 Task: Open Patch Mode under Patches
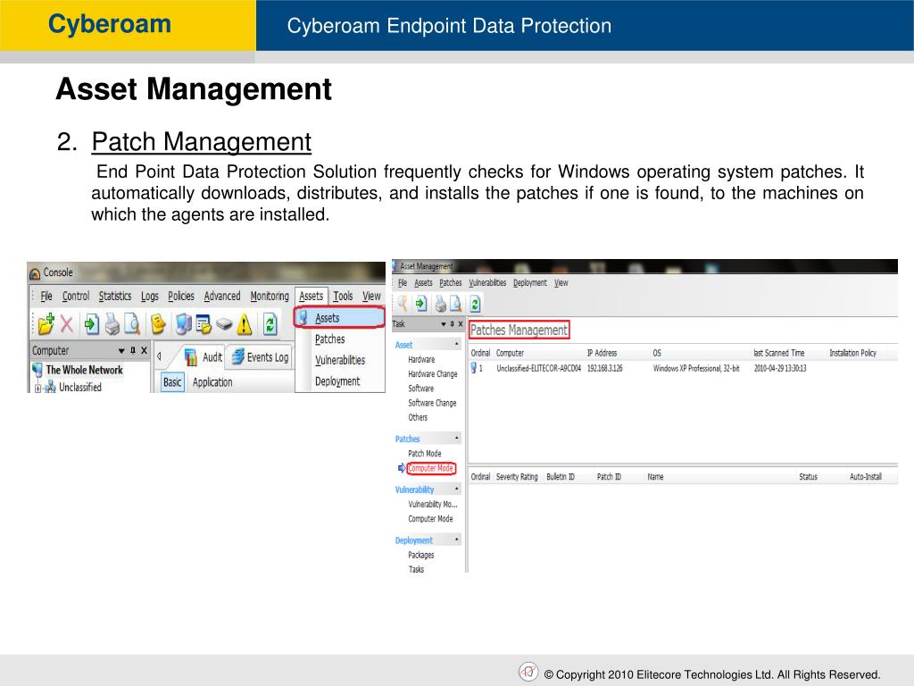click(x=424, y=453)
